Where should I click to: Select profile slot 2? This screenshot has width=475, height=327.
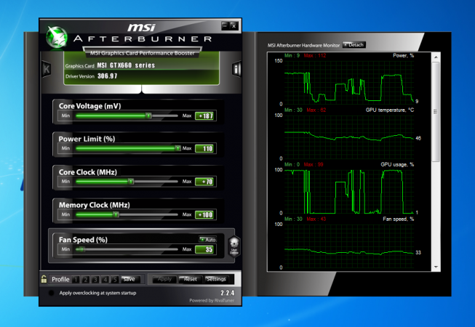point(86,280)
